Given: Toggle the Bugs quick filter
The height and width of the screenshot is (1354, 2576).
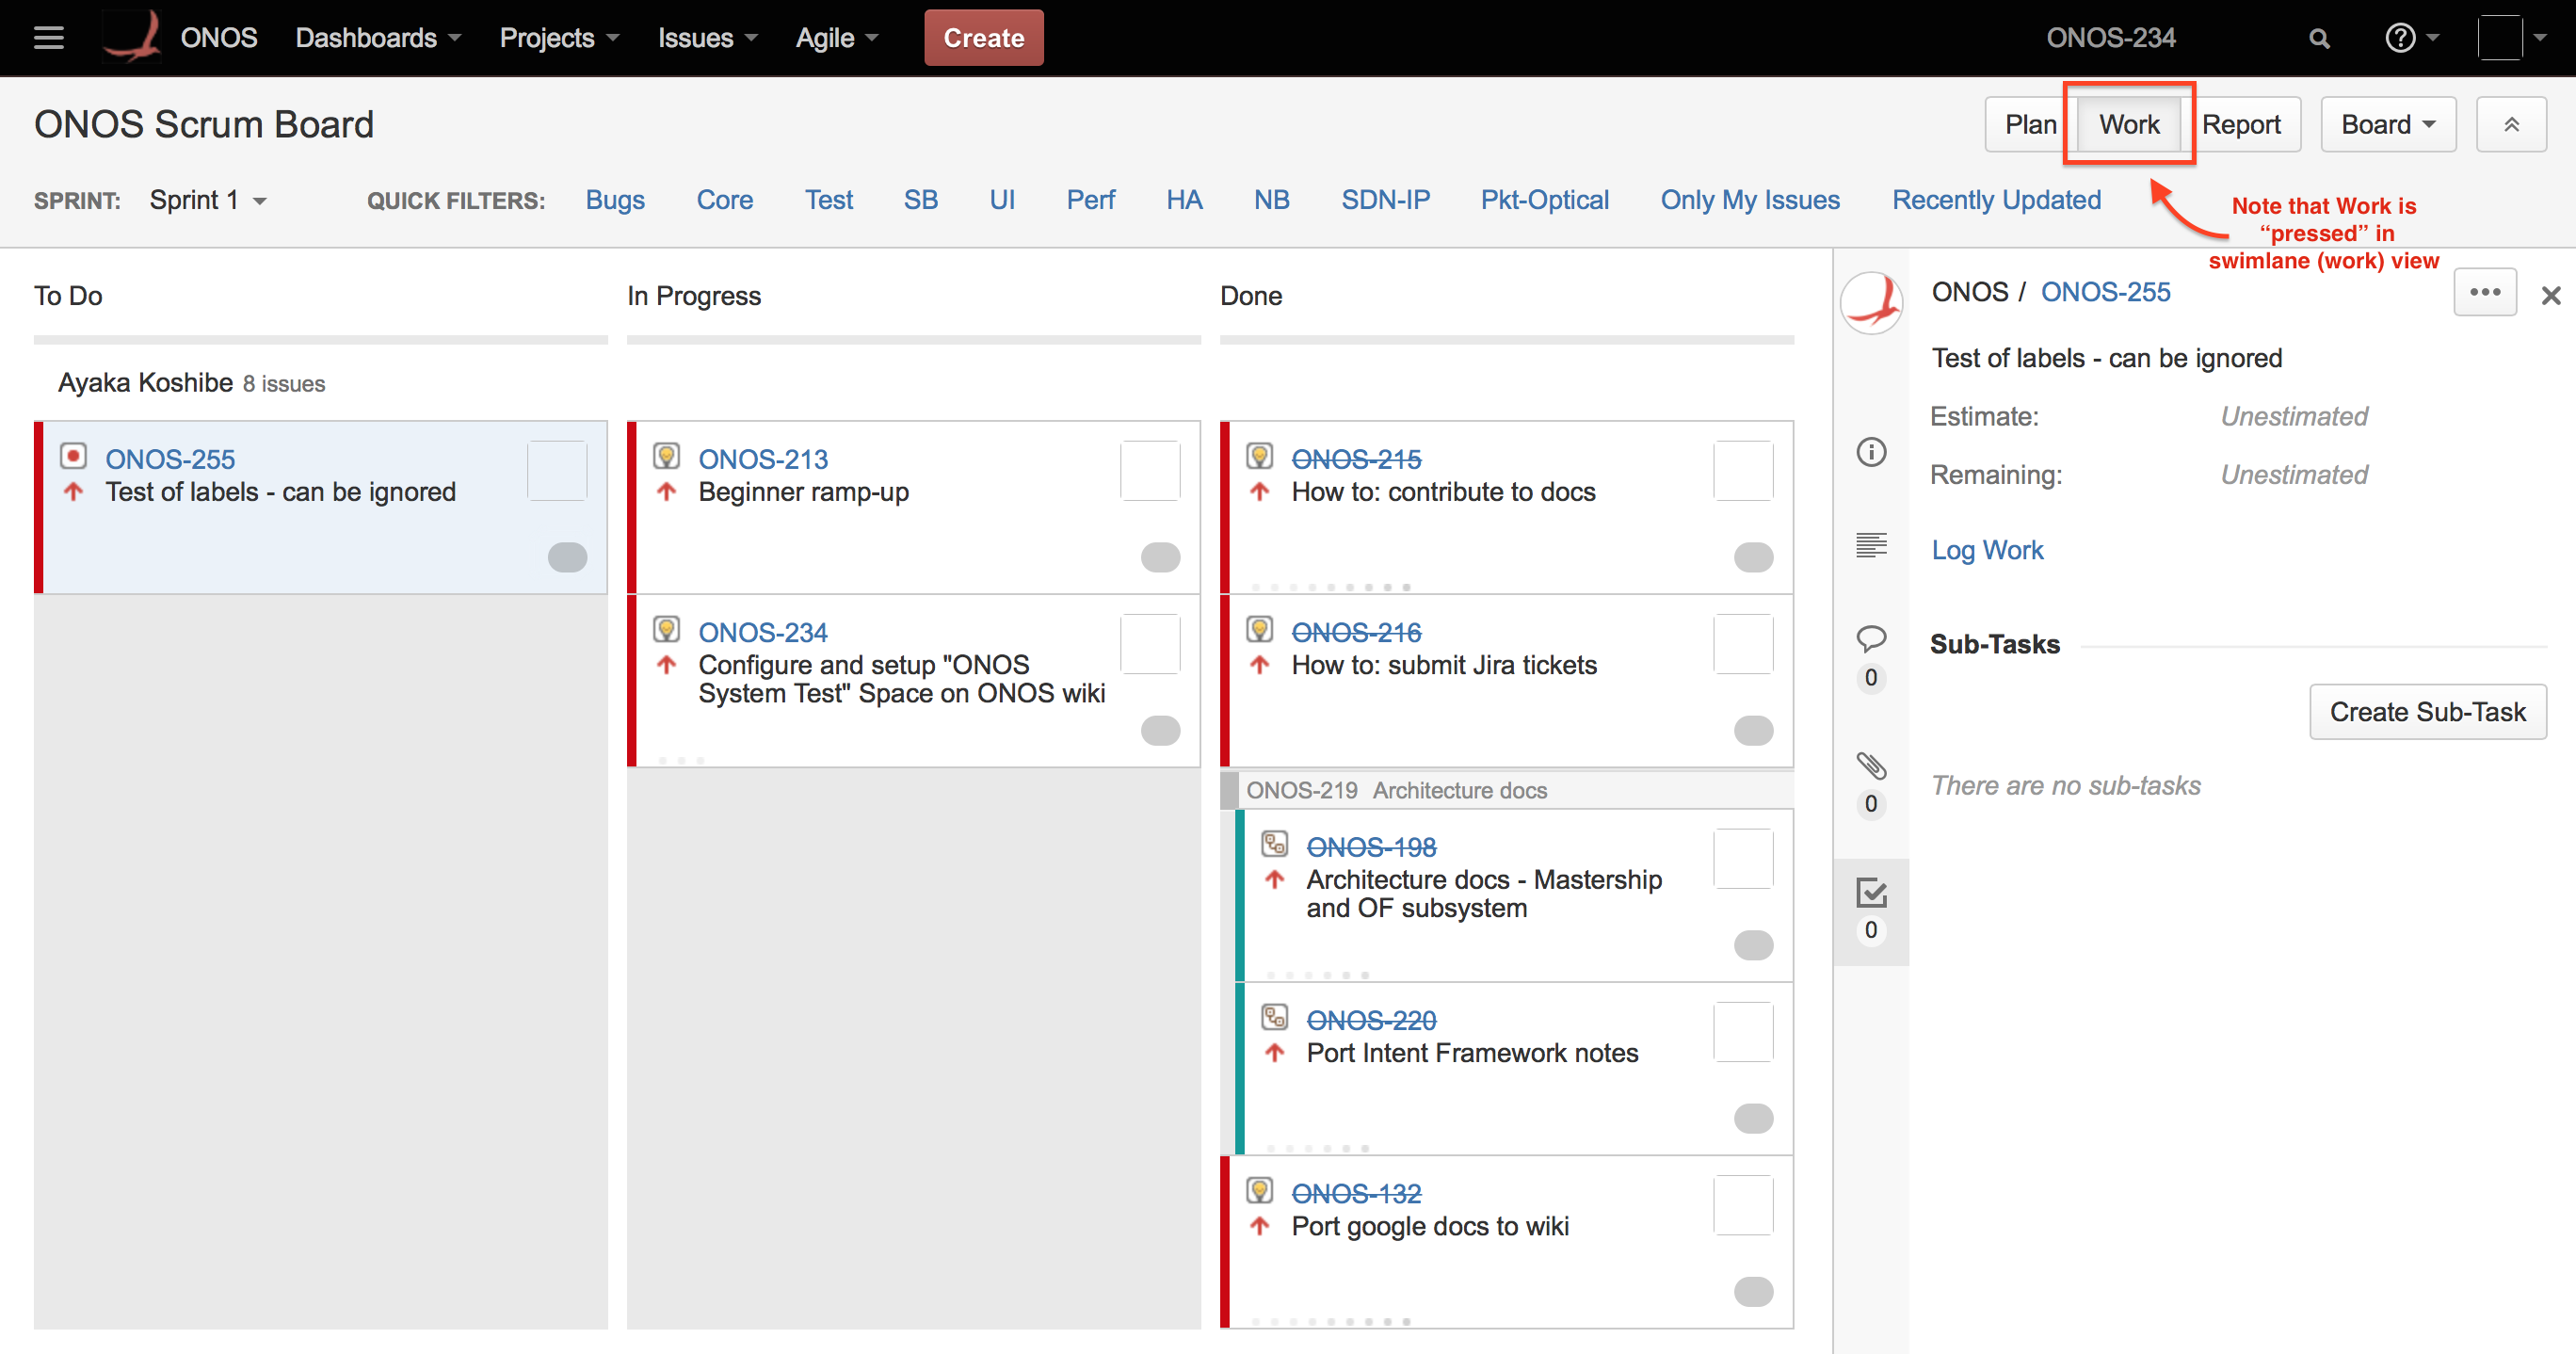Looking at the screenshot, I should (x=615, y=200).
